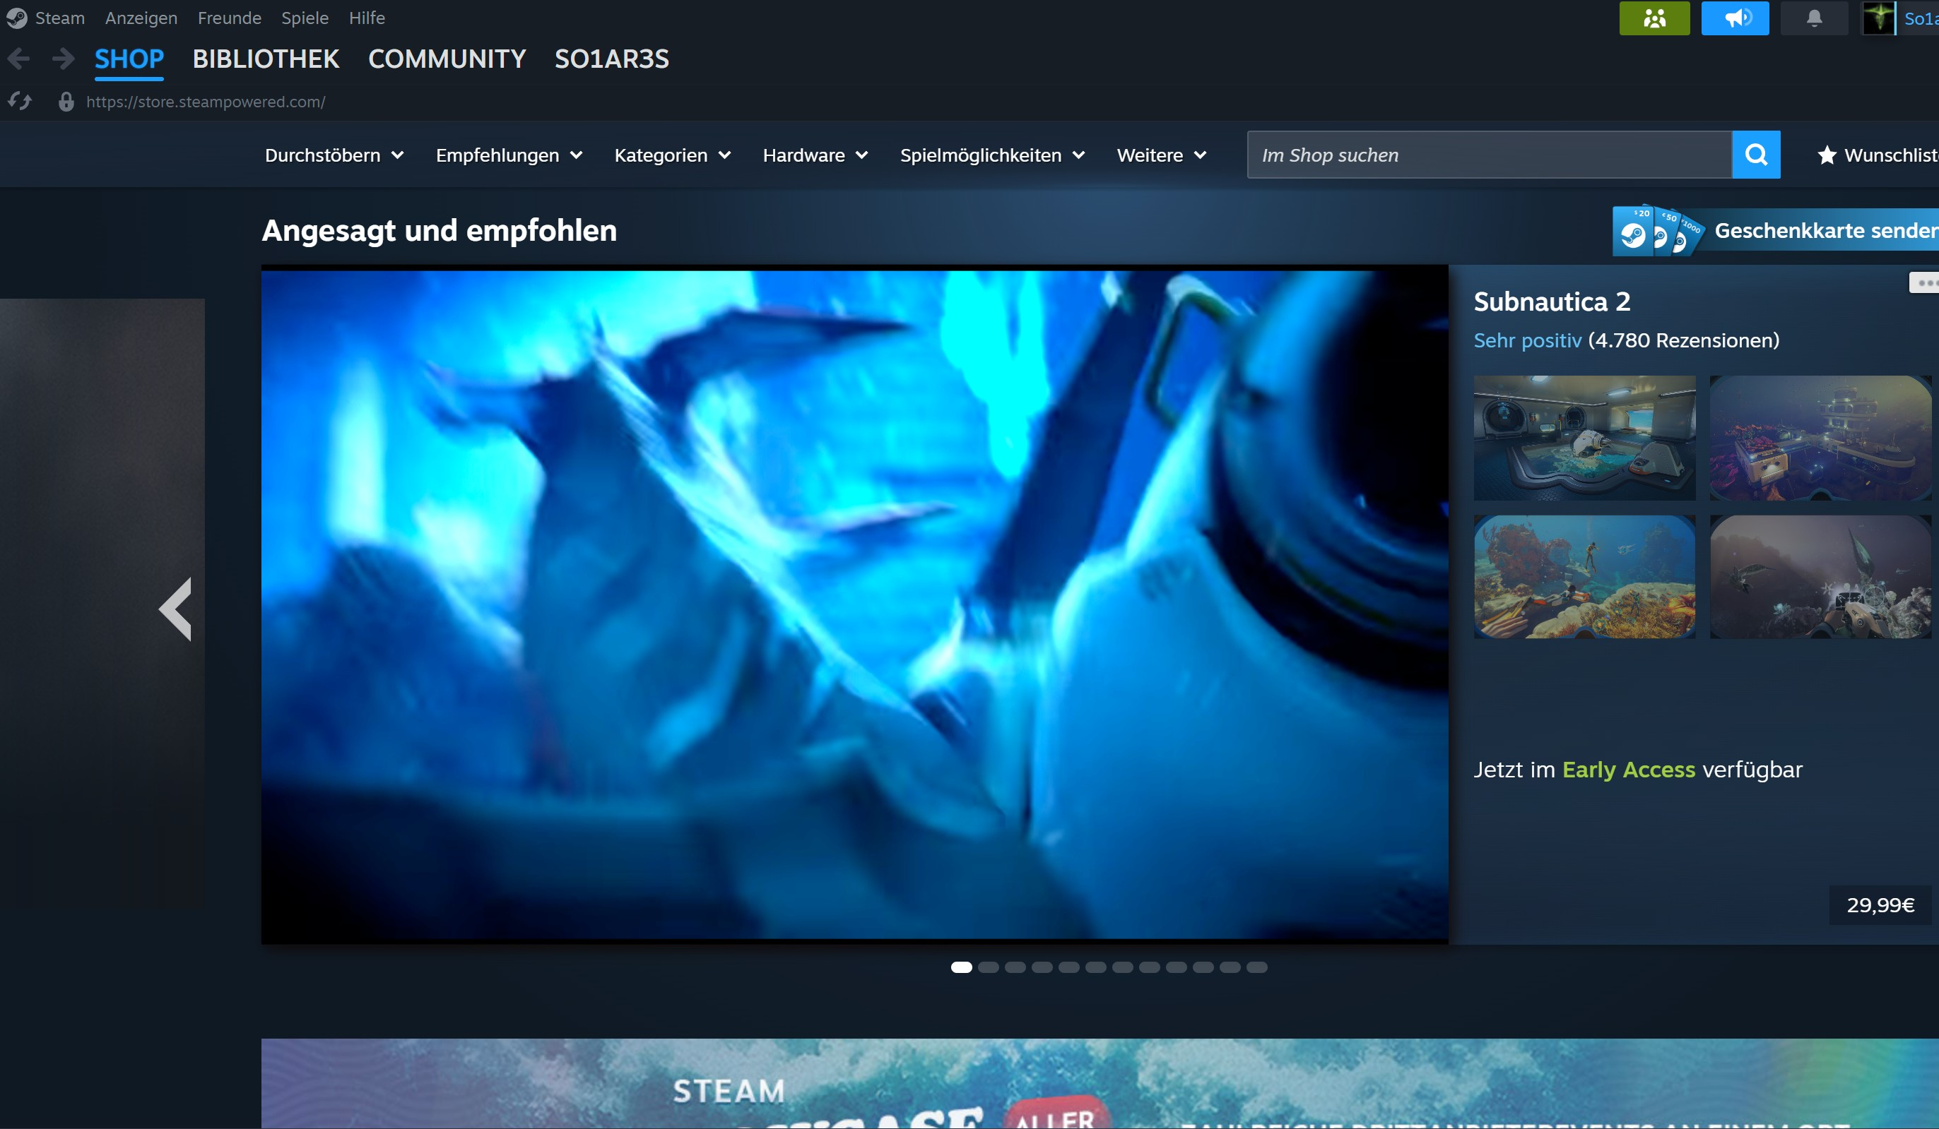Switch to the COMMUNITY tab
This screenshot has height=1129, width=1939.
coord(447,59)
